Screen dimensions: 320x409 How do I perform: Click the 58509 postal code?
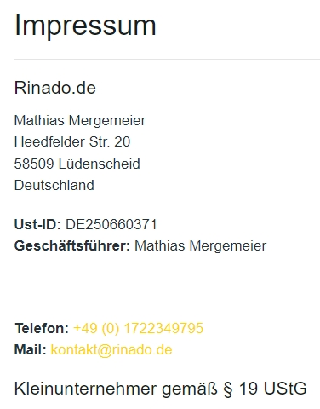(x=34, y=164)
